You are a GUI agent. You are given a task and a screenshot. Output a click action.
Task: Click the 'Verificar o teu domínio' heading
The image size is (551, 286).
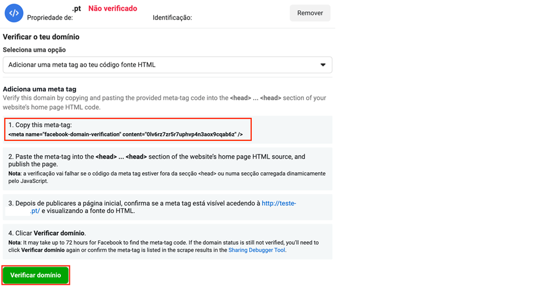[41, 37]
